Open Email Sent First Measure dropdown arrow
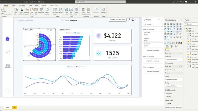This screenshot has height=111, width=198. tap(179, 66)
